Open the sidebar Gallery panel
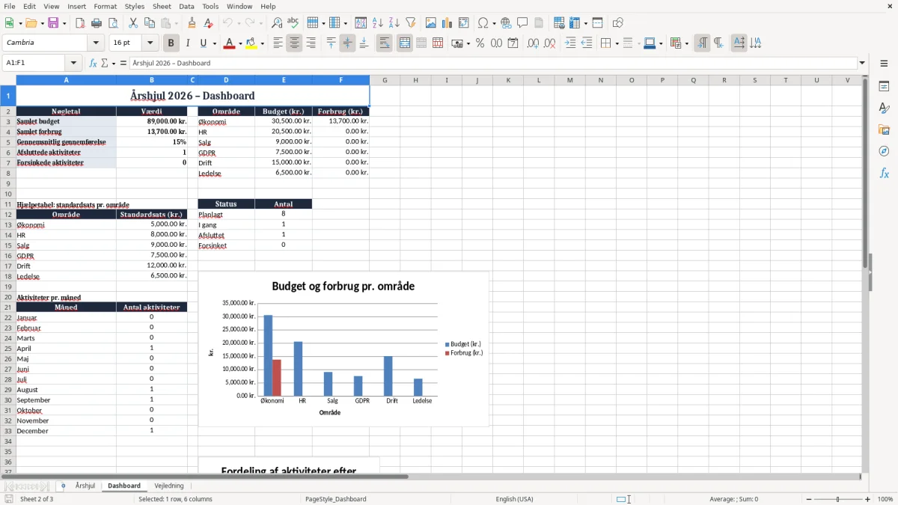 click(x=884, y=129)
